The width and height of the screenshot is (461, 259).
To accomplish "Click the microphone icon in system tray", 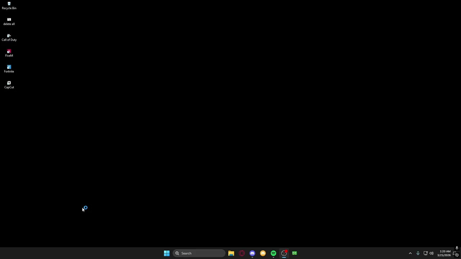I will (x=418, y=253).
